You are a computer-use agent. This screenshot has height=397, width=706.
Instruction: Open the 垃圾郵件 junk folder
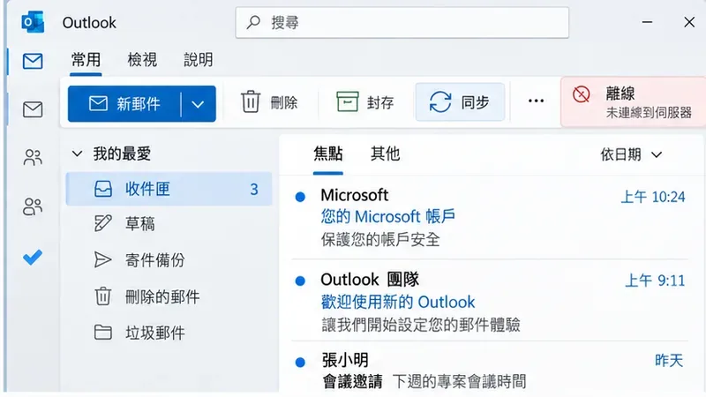169,333
